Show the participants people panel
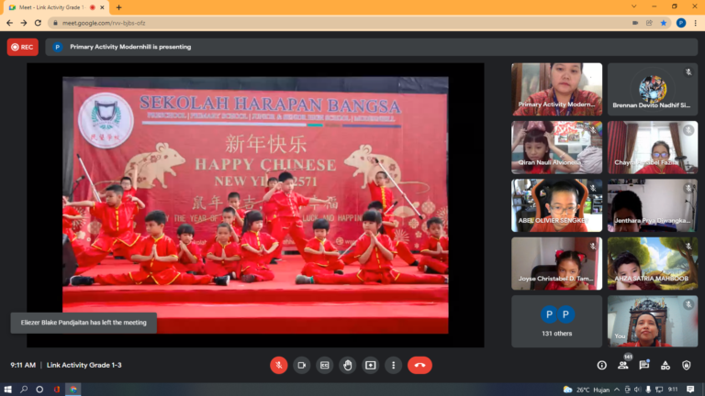Viewport: 705px width, 396px height. (x=623, y=365)
